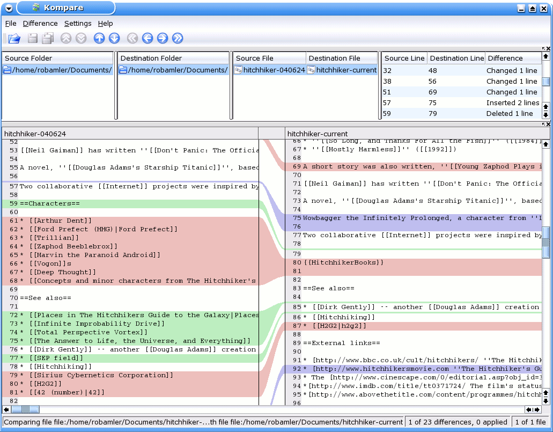Click the Unapply All double-left arrow

[132, 38]
